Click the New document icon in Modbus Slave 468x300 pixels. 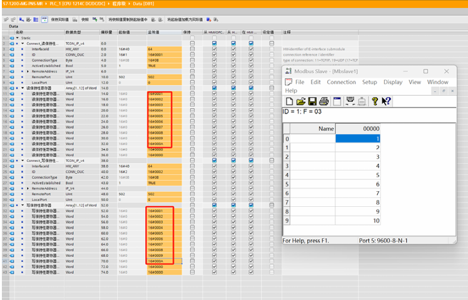(x=289, y=101)
